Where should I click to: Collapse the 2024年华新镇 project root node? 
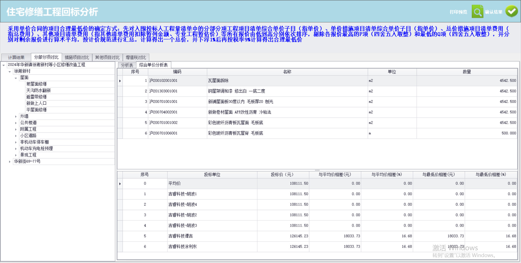coord(4,65)
